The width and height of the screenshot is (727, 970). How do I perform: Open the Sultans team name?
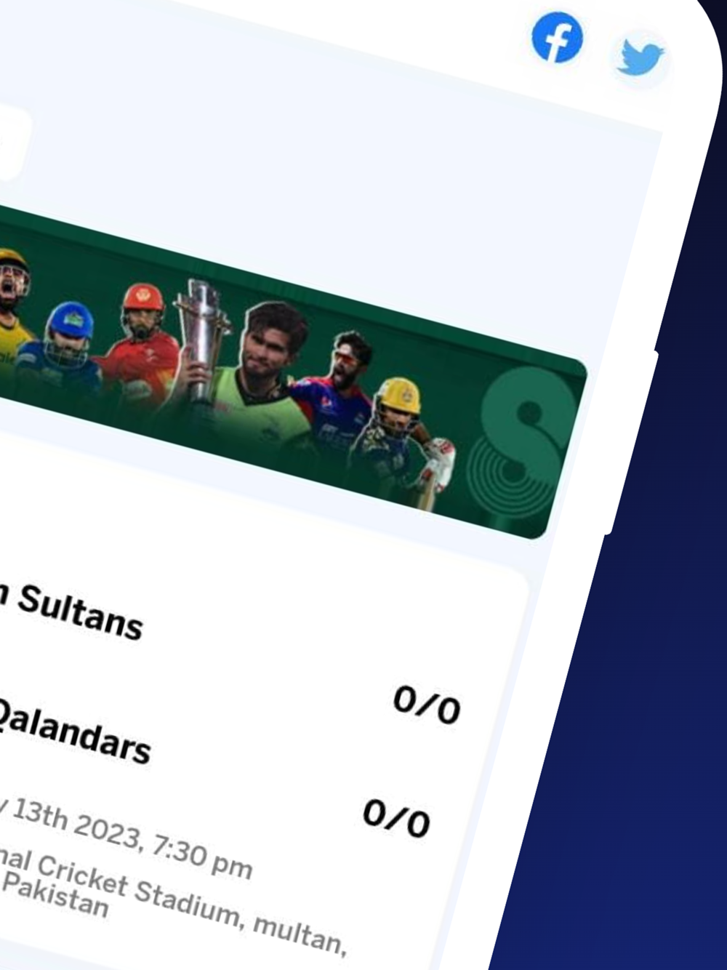(x=79, y=611)
